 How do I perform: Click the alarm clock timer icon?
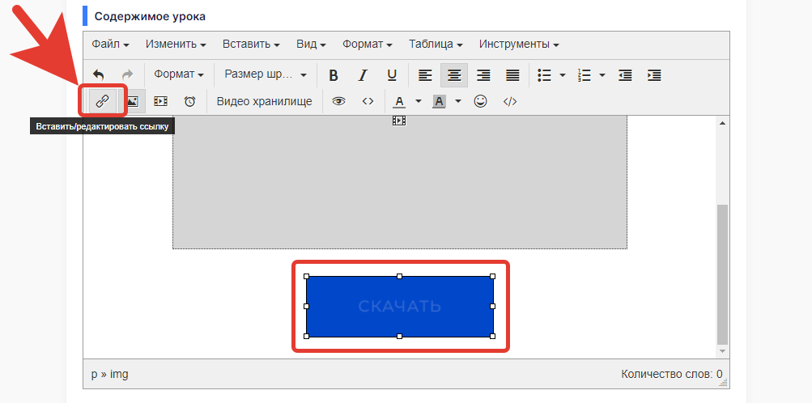tap(190, 101)
